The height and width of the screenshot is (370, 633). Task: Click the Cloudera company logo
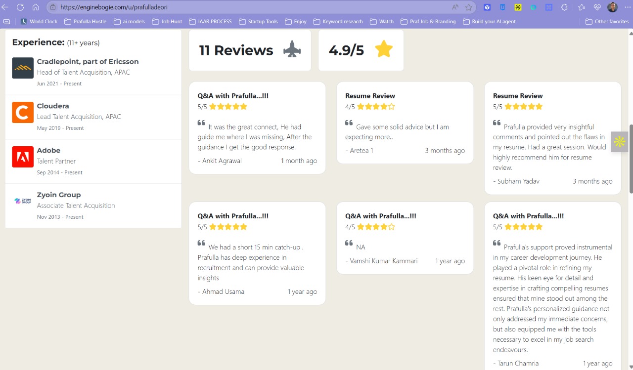[22, 112]
